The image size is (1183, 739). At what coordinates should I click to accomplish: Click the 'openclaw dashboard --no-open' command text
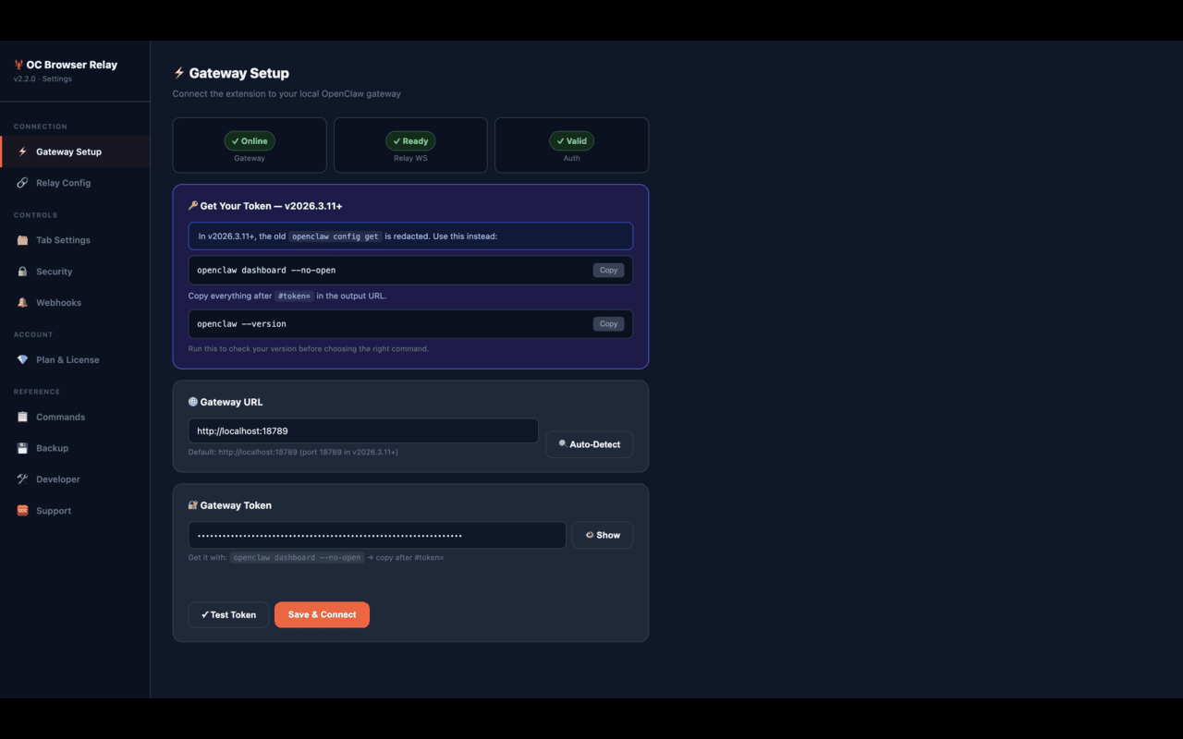pyautogui.click(x=266, y=271)
